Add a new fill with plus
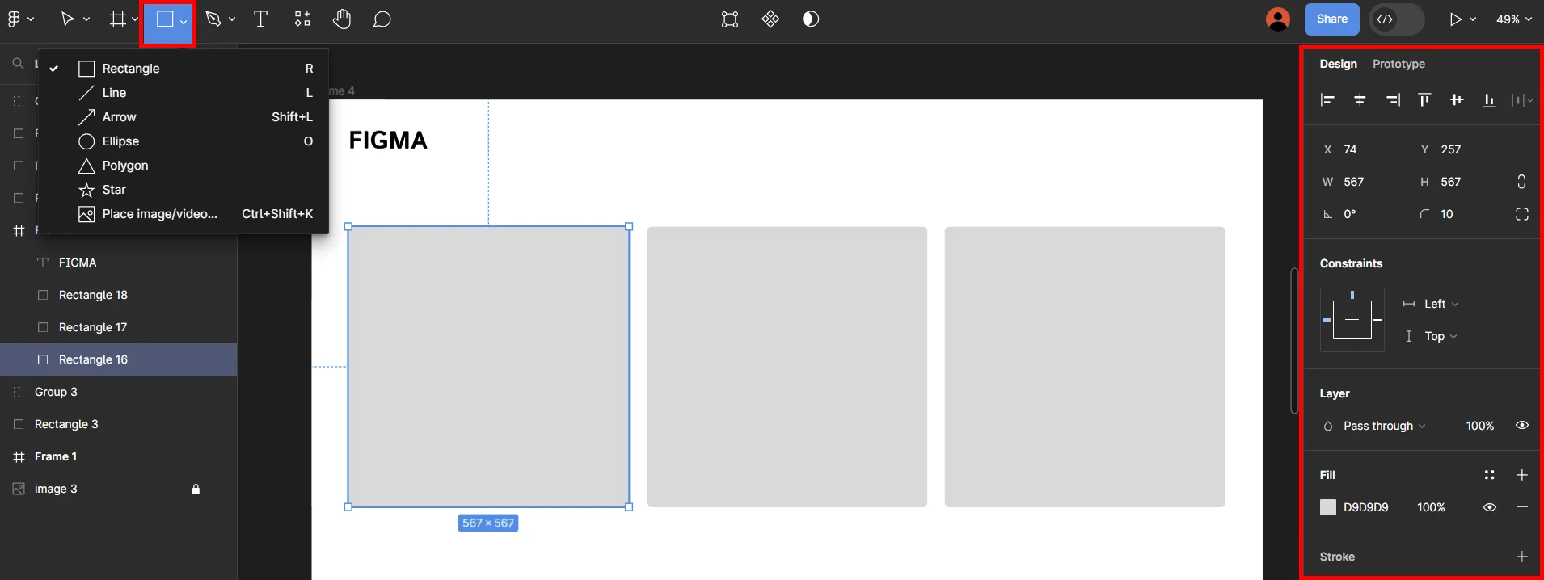This screenshot has height=580, width=1544. [1522, 475]
